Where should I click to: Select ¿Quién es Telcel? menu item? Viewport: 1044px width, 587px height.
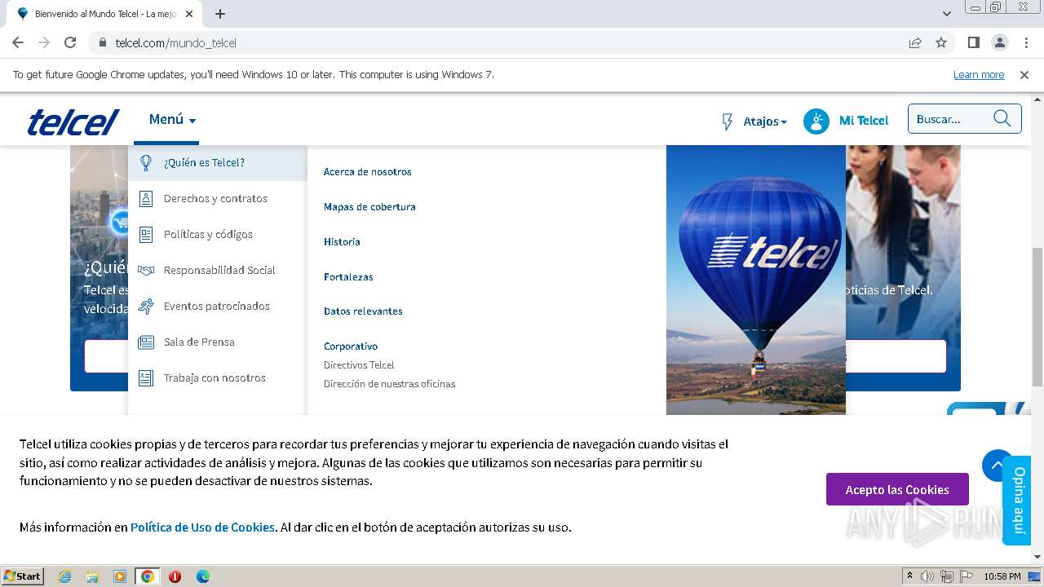click(217, 162)
